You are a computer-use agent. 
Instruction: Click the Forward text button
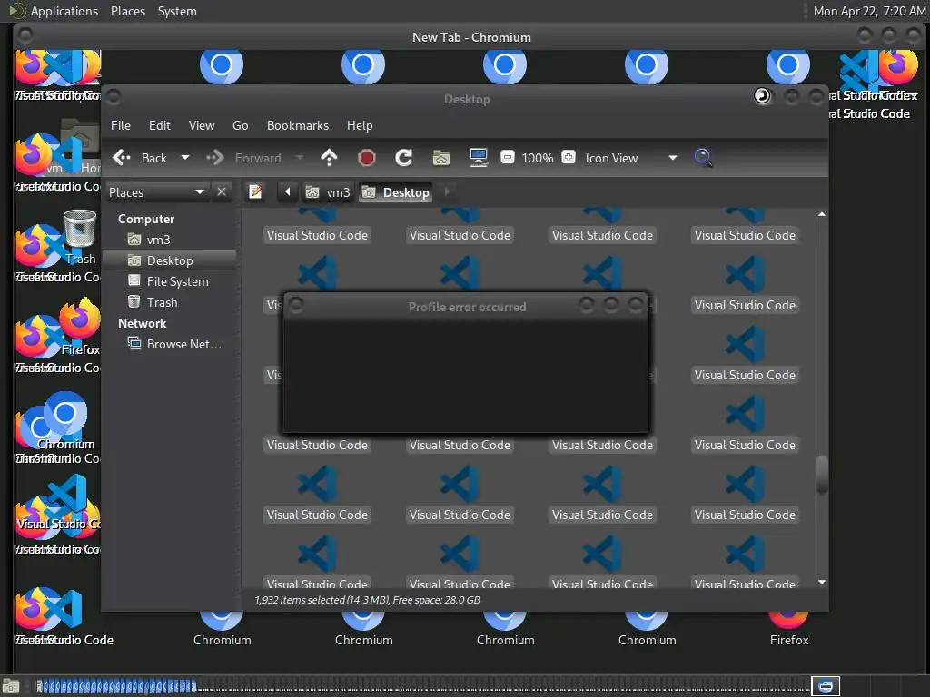(258, 158)
